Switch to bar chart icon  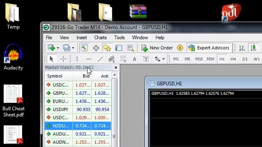click(x=242, y=48)
